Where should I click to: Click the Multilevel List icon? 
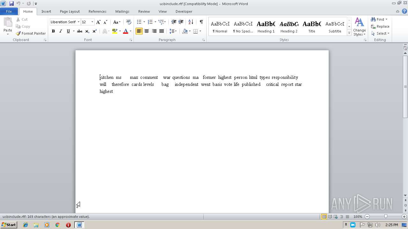click(161, 22)
